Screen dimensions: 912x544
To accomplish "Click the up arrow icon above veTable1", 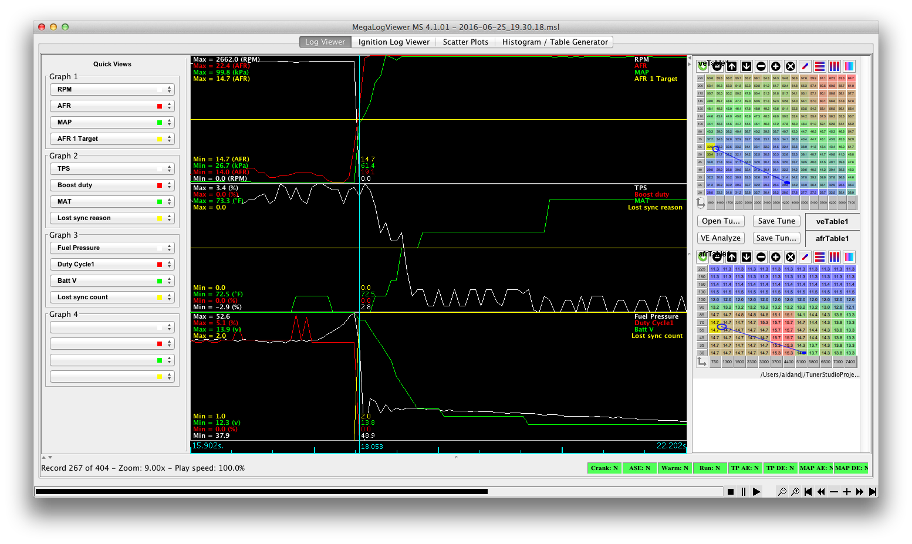I will click(x=732, y=66).
